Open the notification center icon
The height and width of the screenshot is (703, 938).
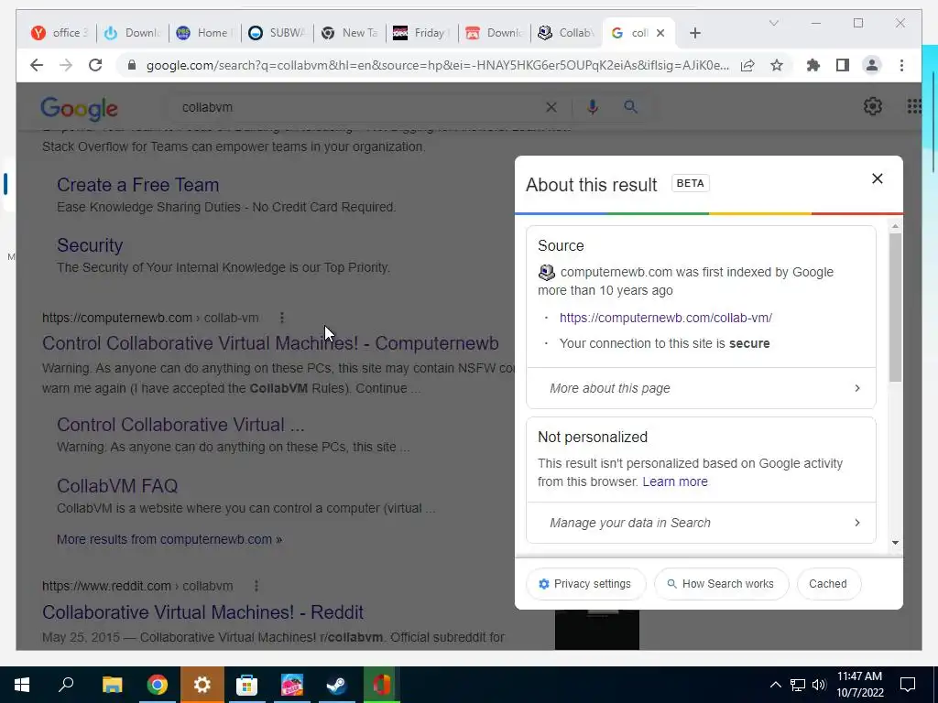coord(908,685)
